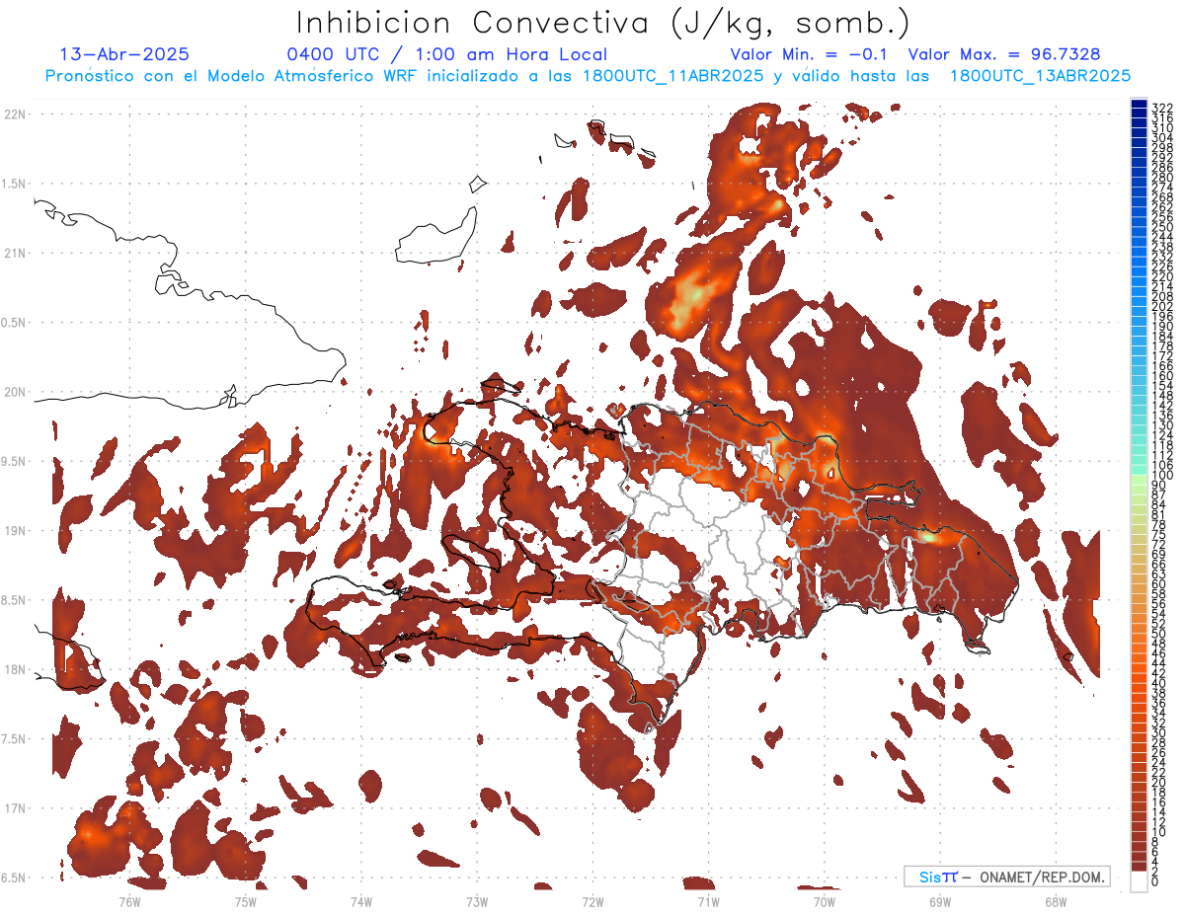The width and height of the screenshot is (1185, 915).
Task: Click the latitude label '22N'
Action: click(x=16, y=114)
